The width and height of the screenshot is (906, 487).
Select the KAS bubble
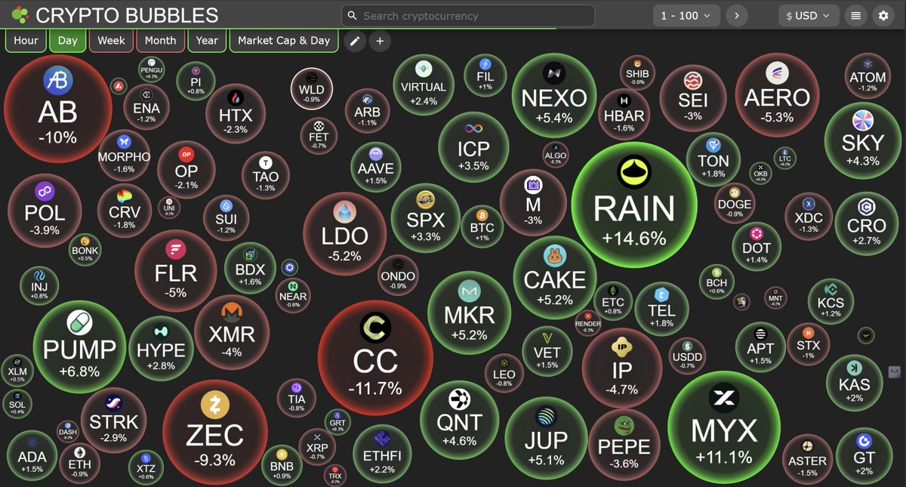(855, 382)
